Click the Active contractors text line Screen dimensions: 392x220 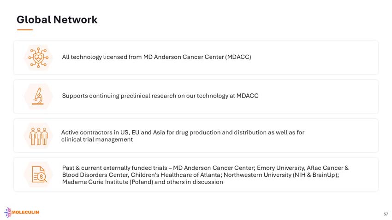(x=183, y=132)
